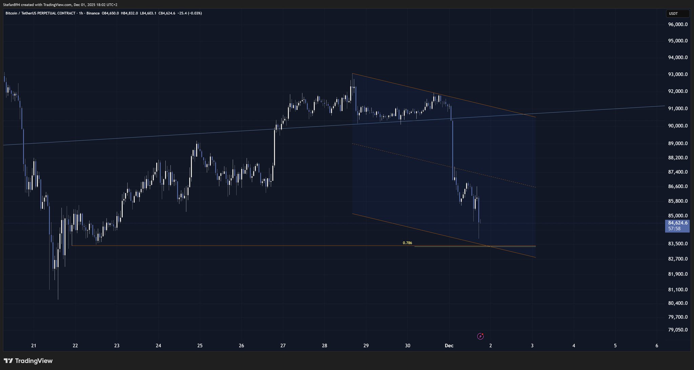Screen dimensions: 694x370
Task: Click the TradingView logo at bottom left
Action: coord(28,361)
